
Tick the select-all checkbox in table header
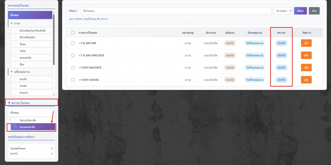coord(73,32)
